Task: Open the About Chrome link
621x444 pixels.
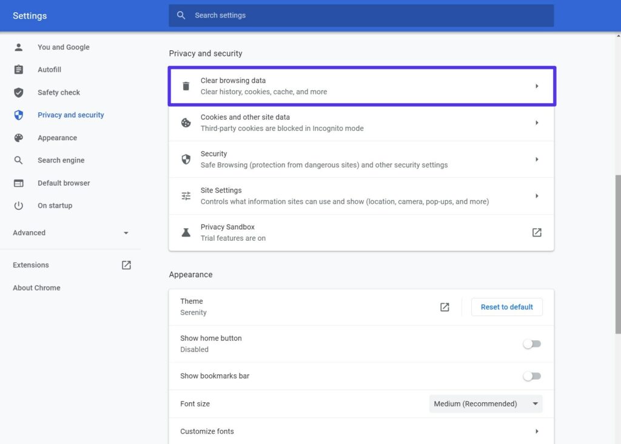Action: click(x=36, y=288)
